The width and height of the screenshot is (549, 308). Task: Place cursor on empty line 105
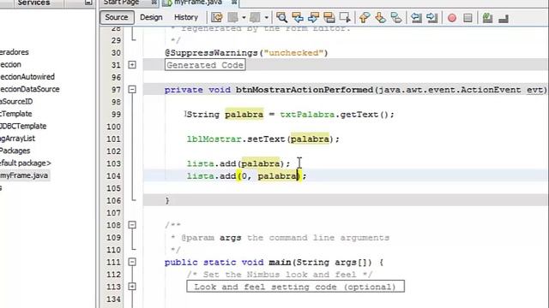[345, 188]
